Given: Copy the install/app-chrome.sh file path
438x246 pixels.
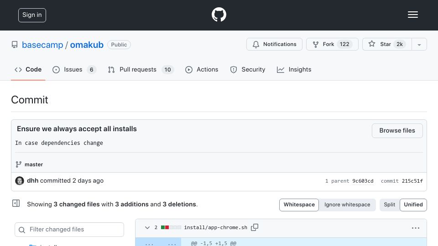Looking at the screenshot, I should click(255, 227).
